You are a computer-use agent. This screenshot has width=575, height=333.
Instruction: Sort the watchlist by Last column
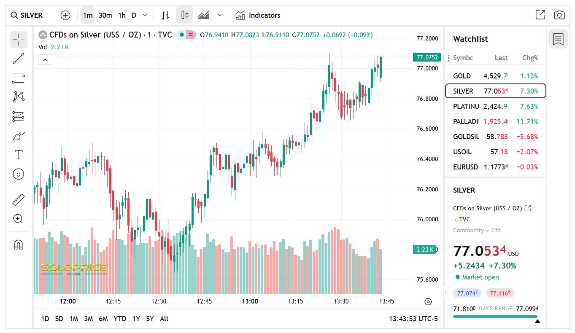pos(501,58)
